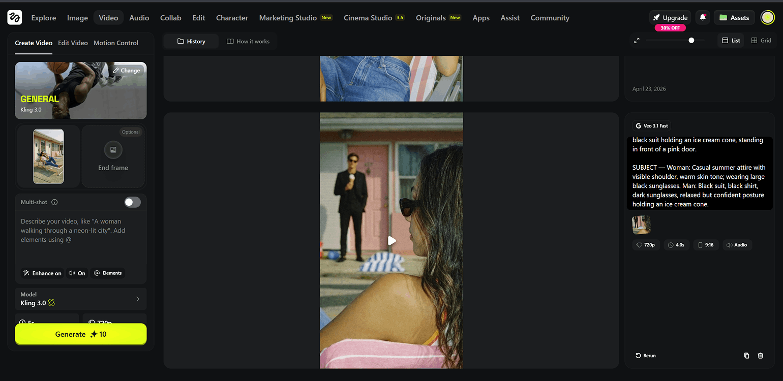Switch to the Motion Control tab
The height and width of the screenshot is (381, 783).
coord(116,43)
